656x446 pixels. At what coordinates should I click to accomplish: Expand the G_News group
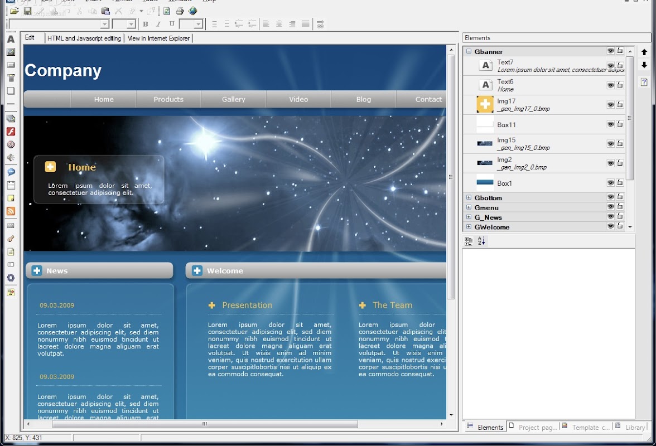pos(469,217)
